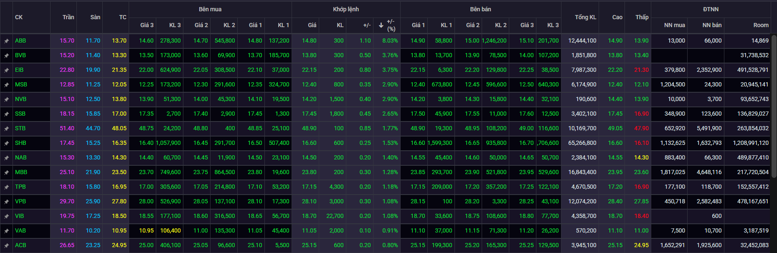Toggle the pin for the TPB row

[6, 187]
